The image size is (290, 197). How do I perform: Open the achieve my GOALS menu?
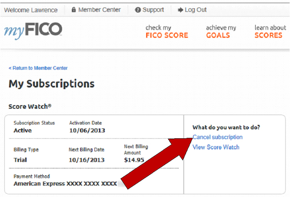pyautogui.click(x=221, y=31)
